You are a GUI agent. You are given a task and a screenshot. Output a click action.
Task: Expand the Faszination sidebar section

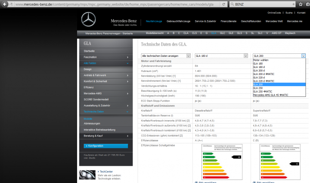tap(106, 57)
